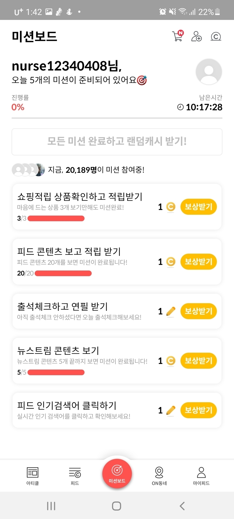Switch to the 아티클 tab

32,476
